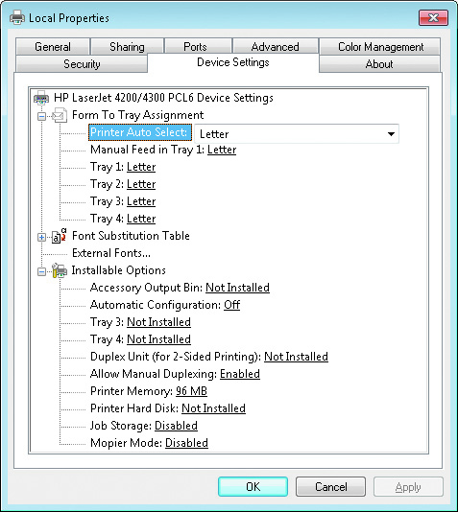Expand the Font Substitution Table node

(41, 237)
